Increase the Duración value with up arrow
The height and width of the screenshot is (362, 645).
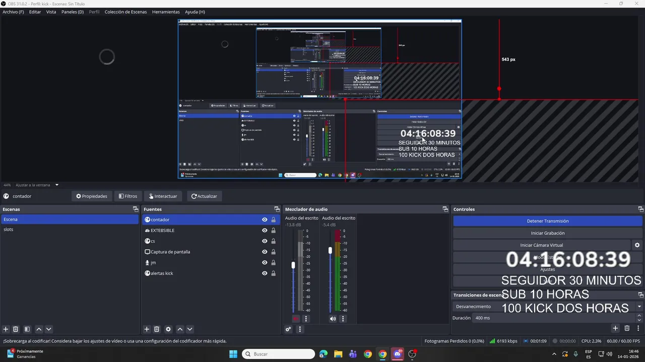pos(639,316)
